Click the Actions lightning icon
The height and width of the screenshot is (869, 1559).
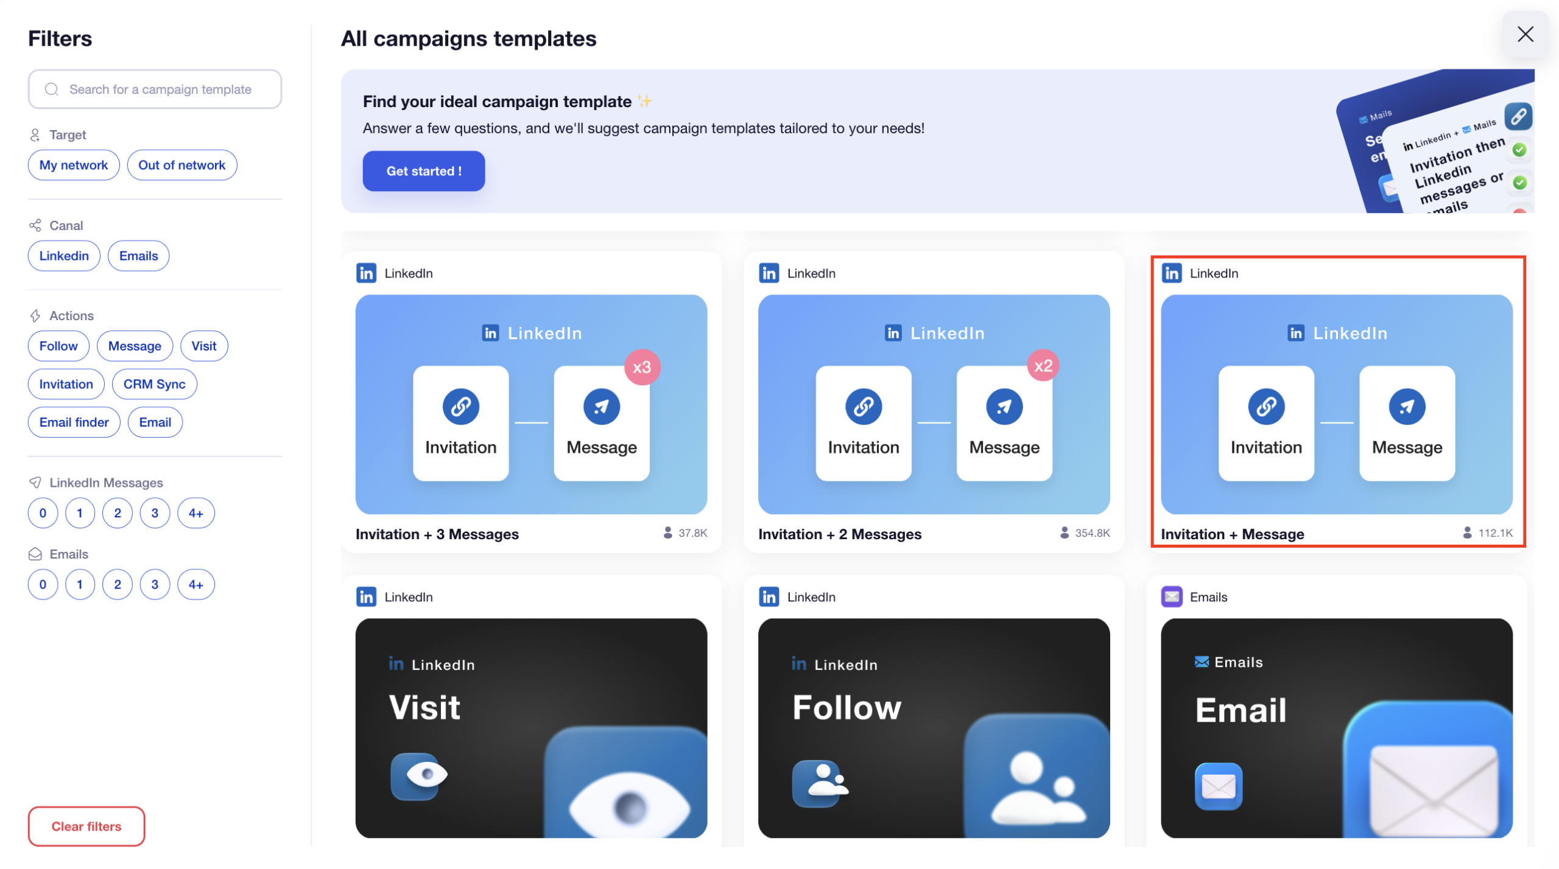tap(35, 315)
